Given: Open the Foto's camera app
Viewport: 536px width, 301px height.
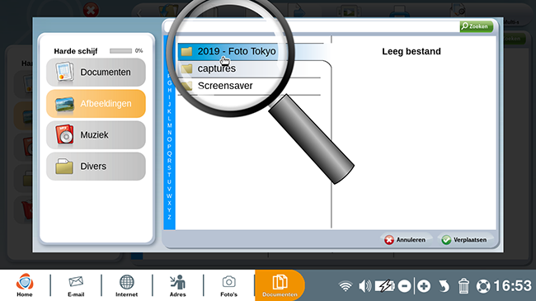Looking at the screenshot, I should [x=228, y=285].
